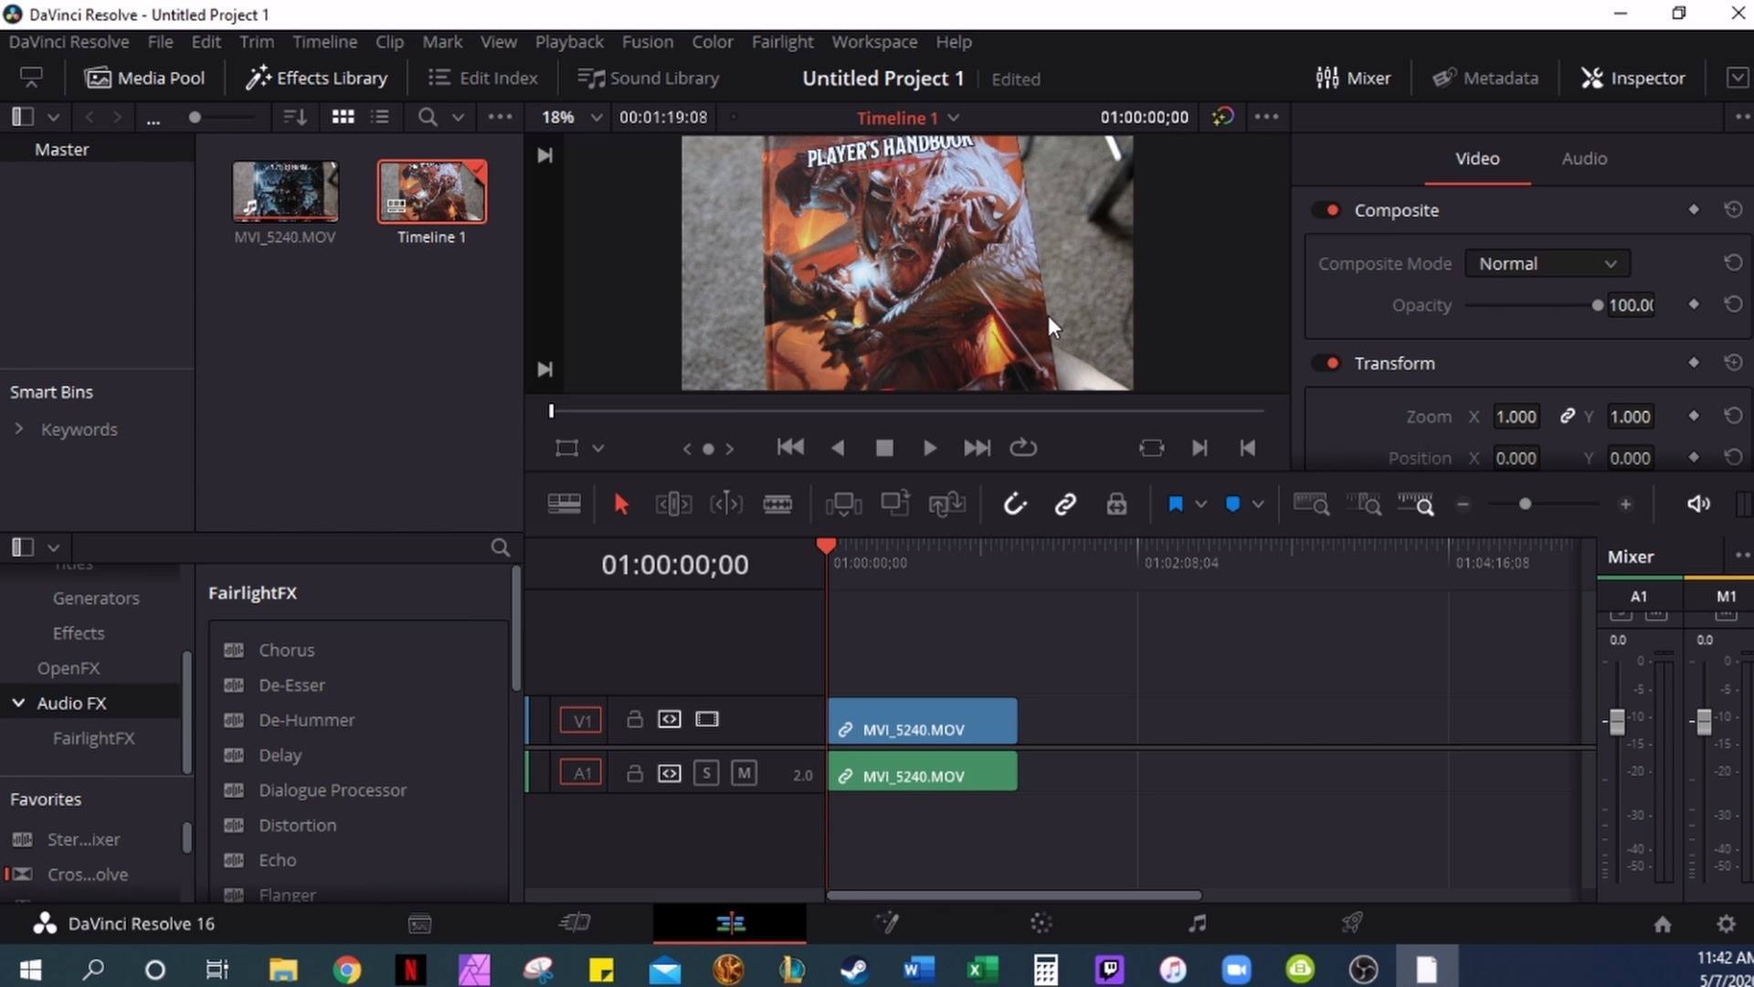1754x987 pixels.
Task: Open the Metadata panel
Action: click(x=1485, y=79)
